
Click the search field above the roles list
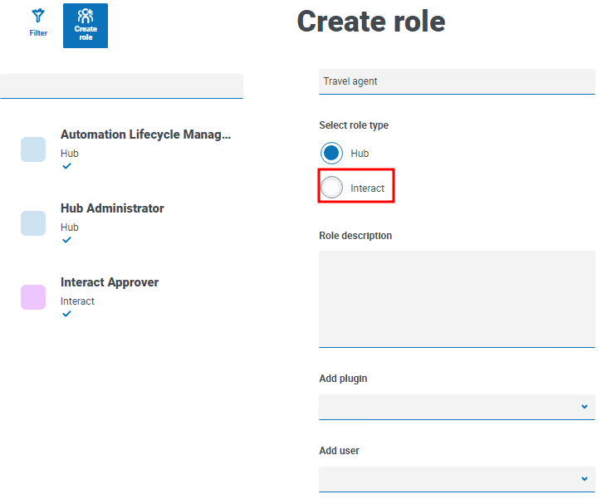[x=121, y=86]
